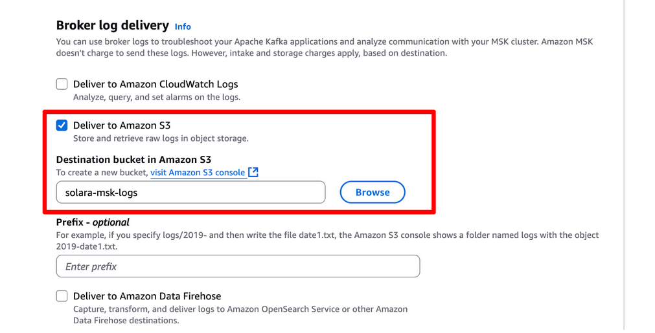Image resolution: width=655 pixels, height=333 pixels.
Task: Click the Deliver to Amazon S3 label text
Action: [122, 125]
